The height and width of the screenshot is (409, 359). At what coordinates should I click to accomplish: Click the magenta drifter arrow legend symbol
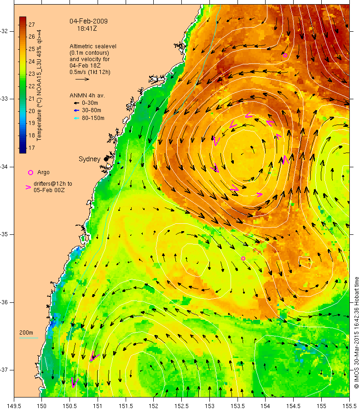click(x=28, y=187)
